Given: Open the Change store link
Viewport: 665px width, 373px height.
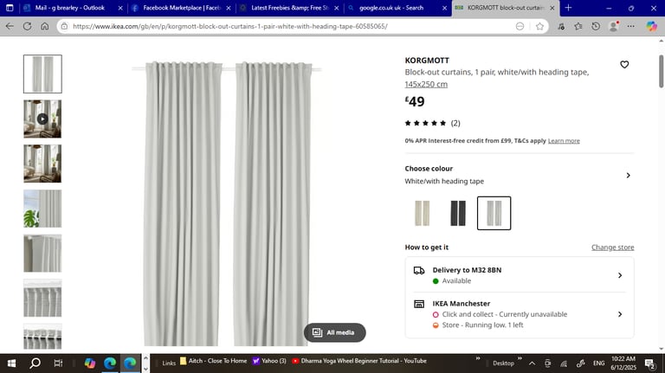Looking at the screenshot, I should coord(612,248).
